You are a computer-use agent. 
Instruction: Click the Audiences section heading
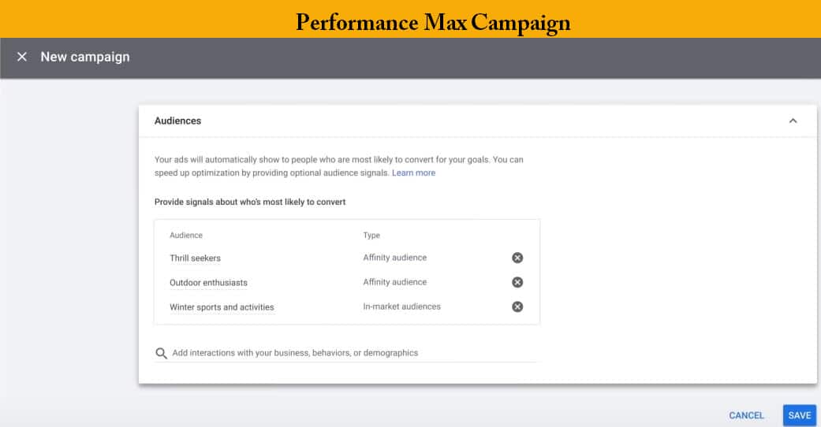pos(177,121)
